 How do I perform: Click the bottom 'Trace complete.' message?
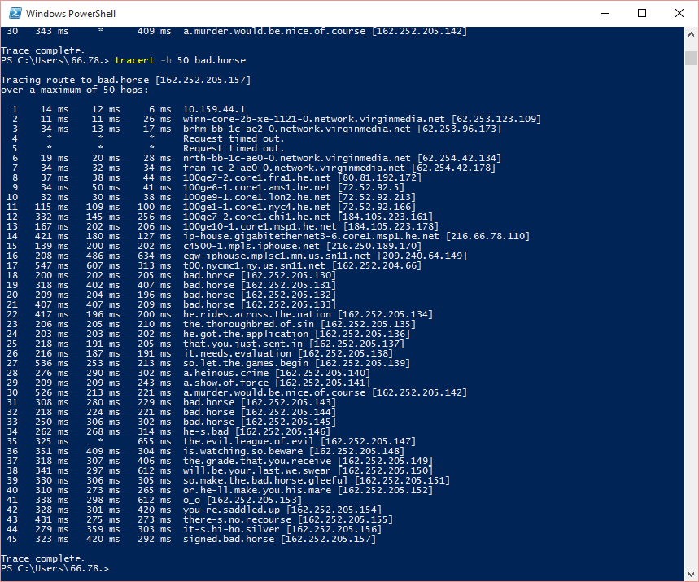pyautogui.click(x=42, y=559)
